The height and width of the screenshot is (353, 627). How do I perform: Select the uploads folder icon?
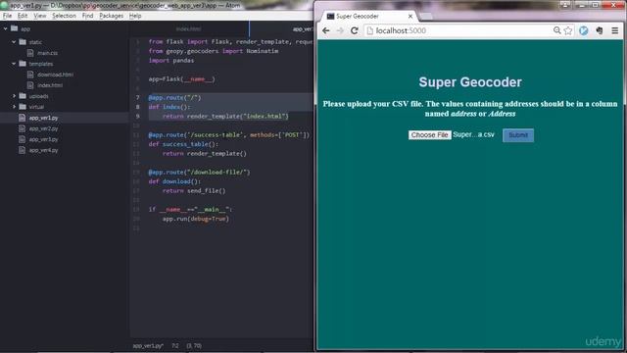click(x=23, y=96)
